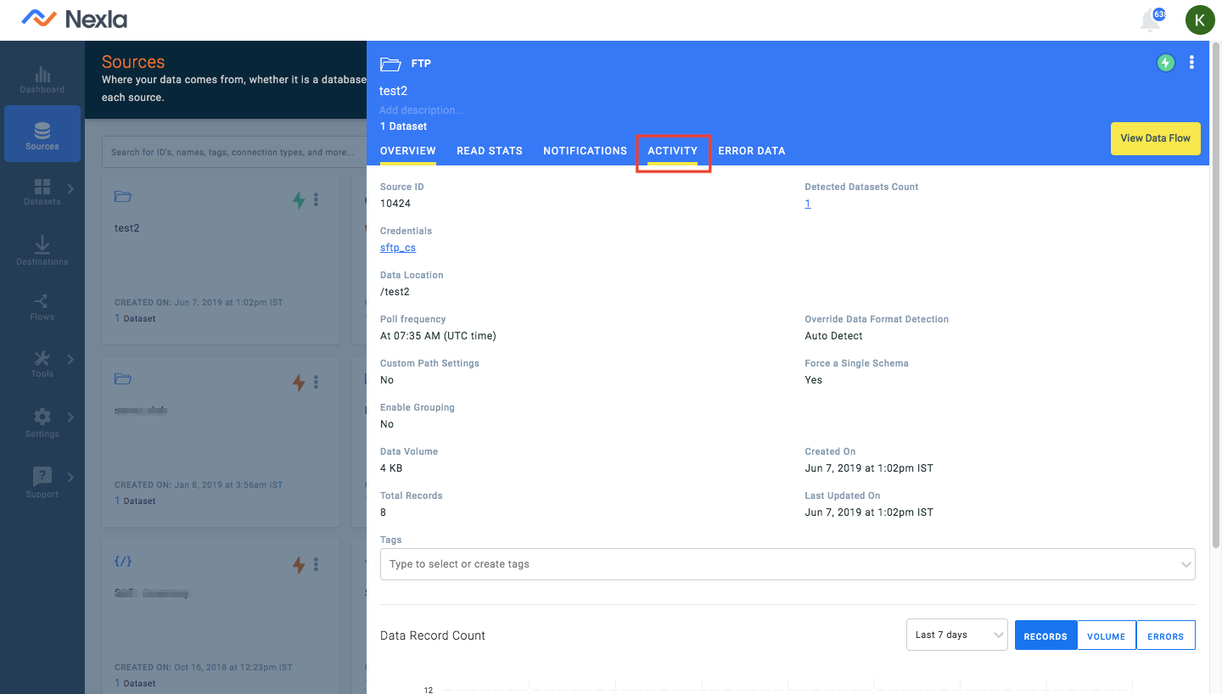Screen dimensions: 1222x694
Task: Click 1 Dataset link on Jan 8, 2019 card
Action: (x=135, y=501)
